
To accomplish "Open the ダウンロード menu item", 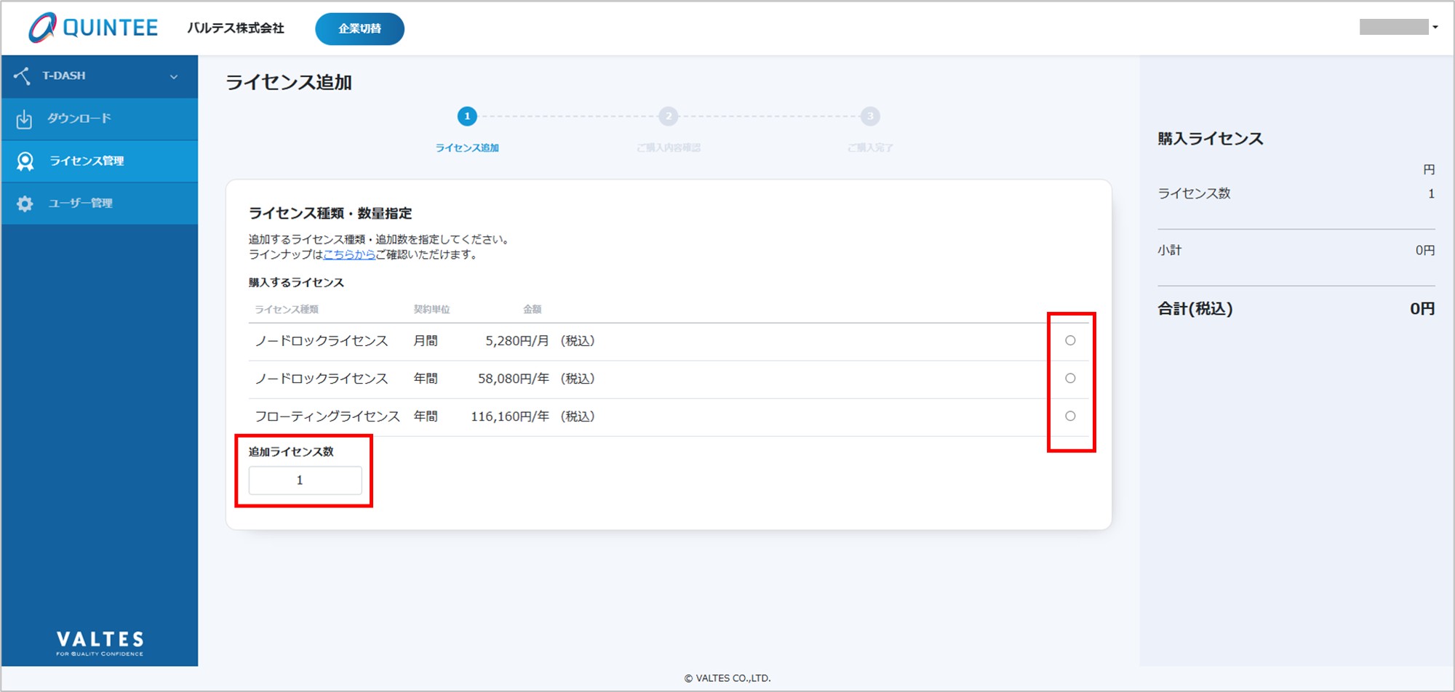I will click(x=100, y=118).
